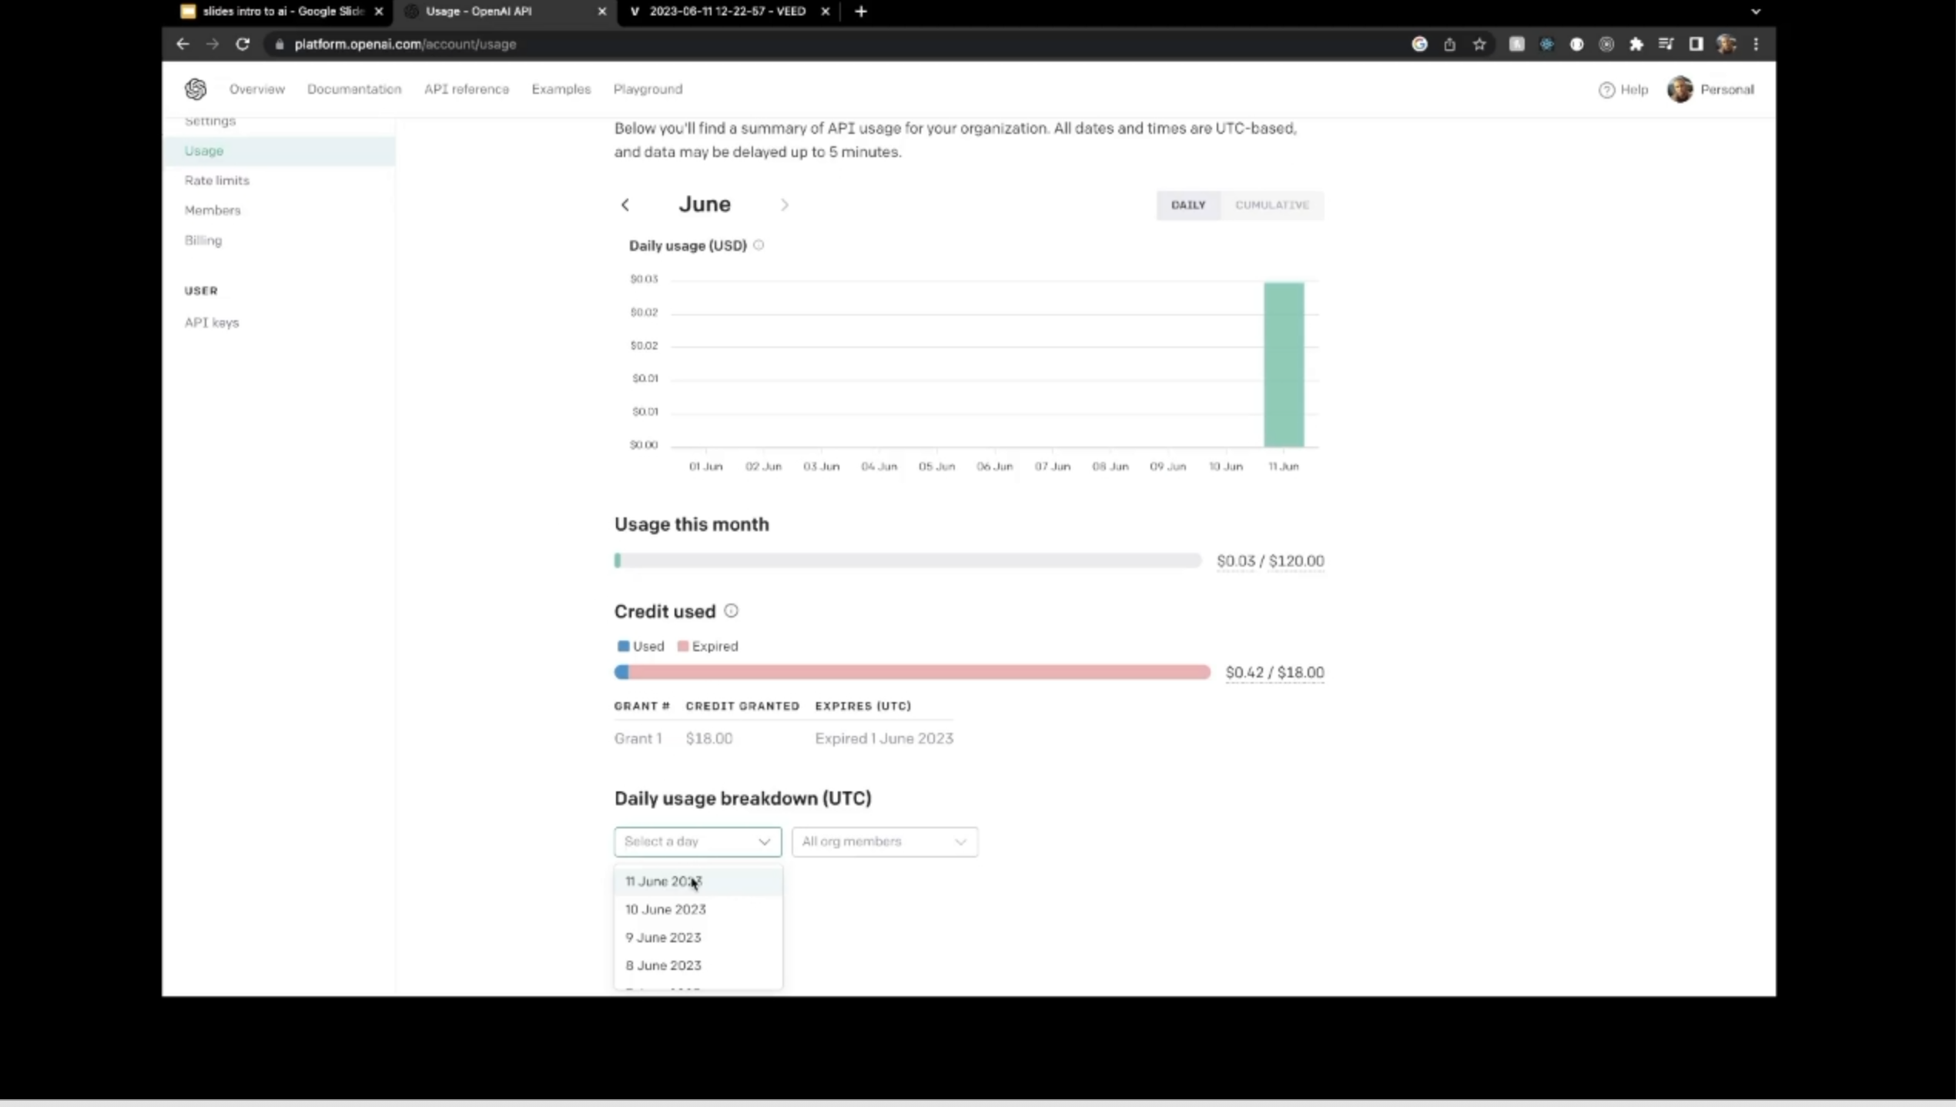Open the Playground nav item

coord(648,89)
